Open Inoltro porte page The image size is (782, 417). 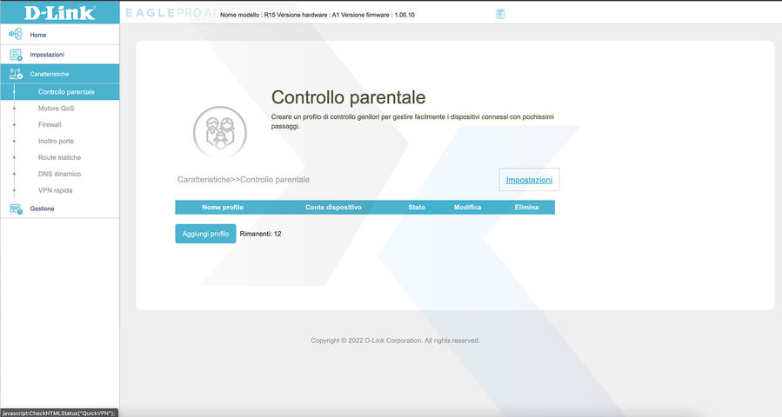[57, 141]
